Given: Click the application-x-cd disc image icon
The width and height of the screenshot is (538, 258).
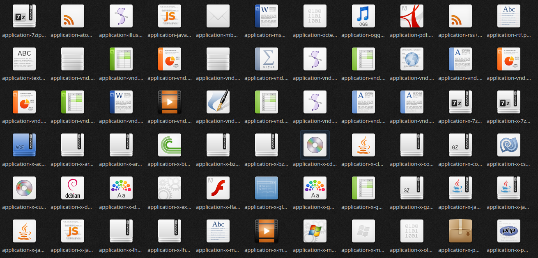Looking at the screenshot, I should (315, 145).
